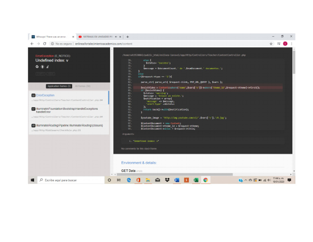This screenshot has width=313, height=242.
Task: Open the Dropbox icon in the taskbar
Action: (167, 180)
